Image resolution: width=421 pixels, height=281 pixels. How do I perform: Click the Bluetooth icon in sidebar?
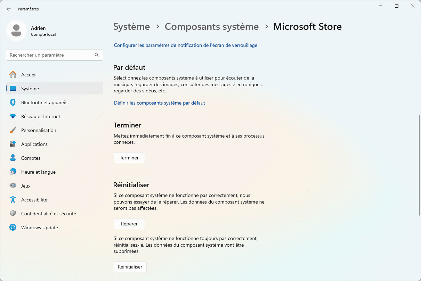pyautogui.click(x=13, y=102)
